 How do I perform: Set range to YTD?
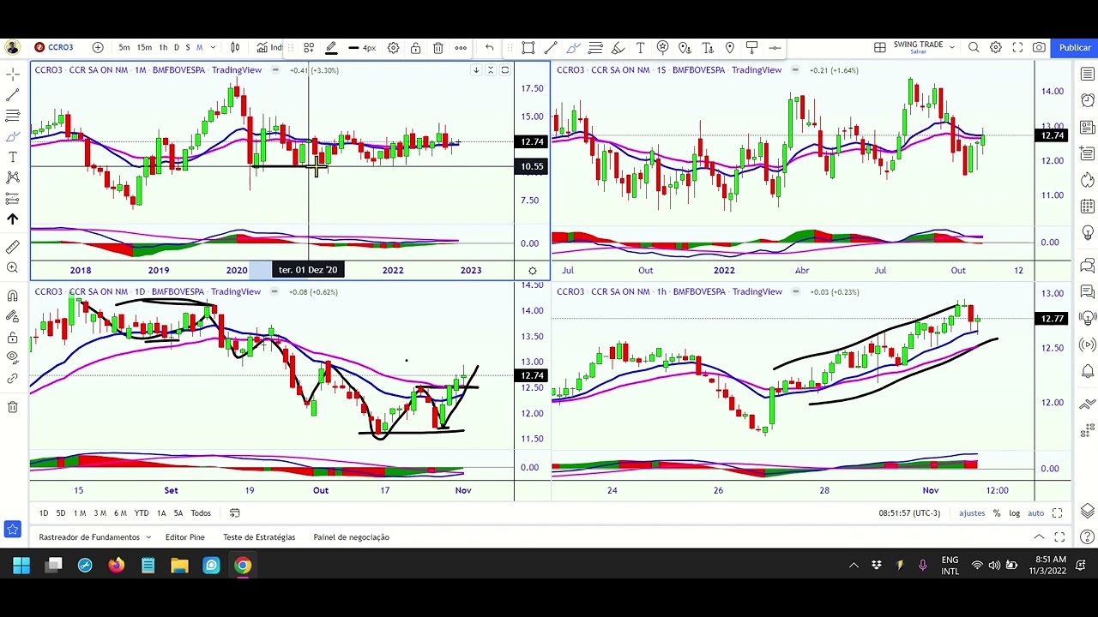(142, 513)
